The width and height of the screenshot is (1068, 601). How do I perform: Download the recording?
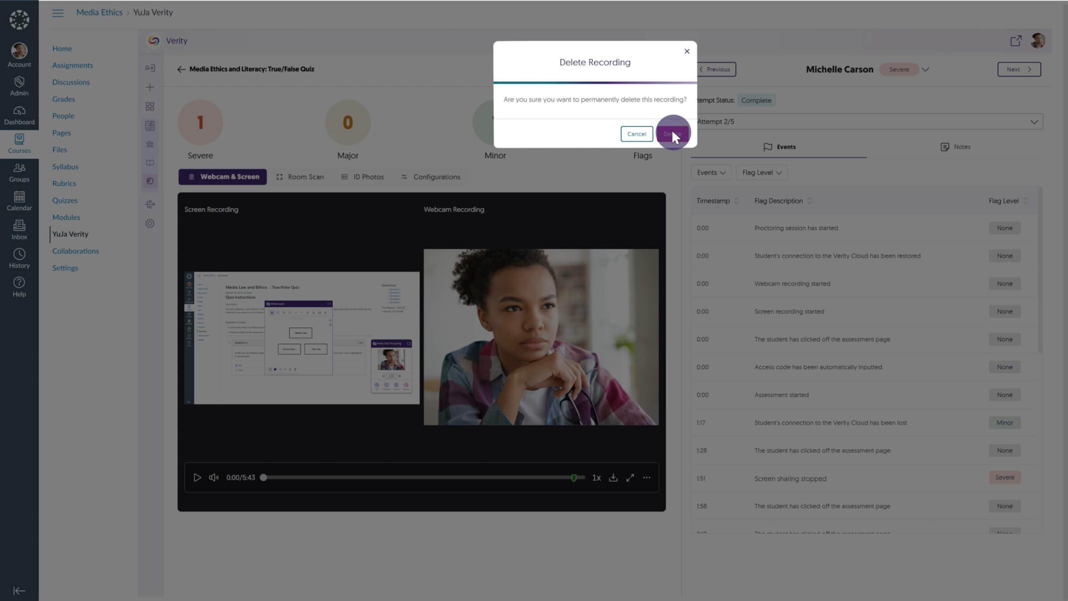pos(613,478)
